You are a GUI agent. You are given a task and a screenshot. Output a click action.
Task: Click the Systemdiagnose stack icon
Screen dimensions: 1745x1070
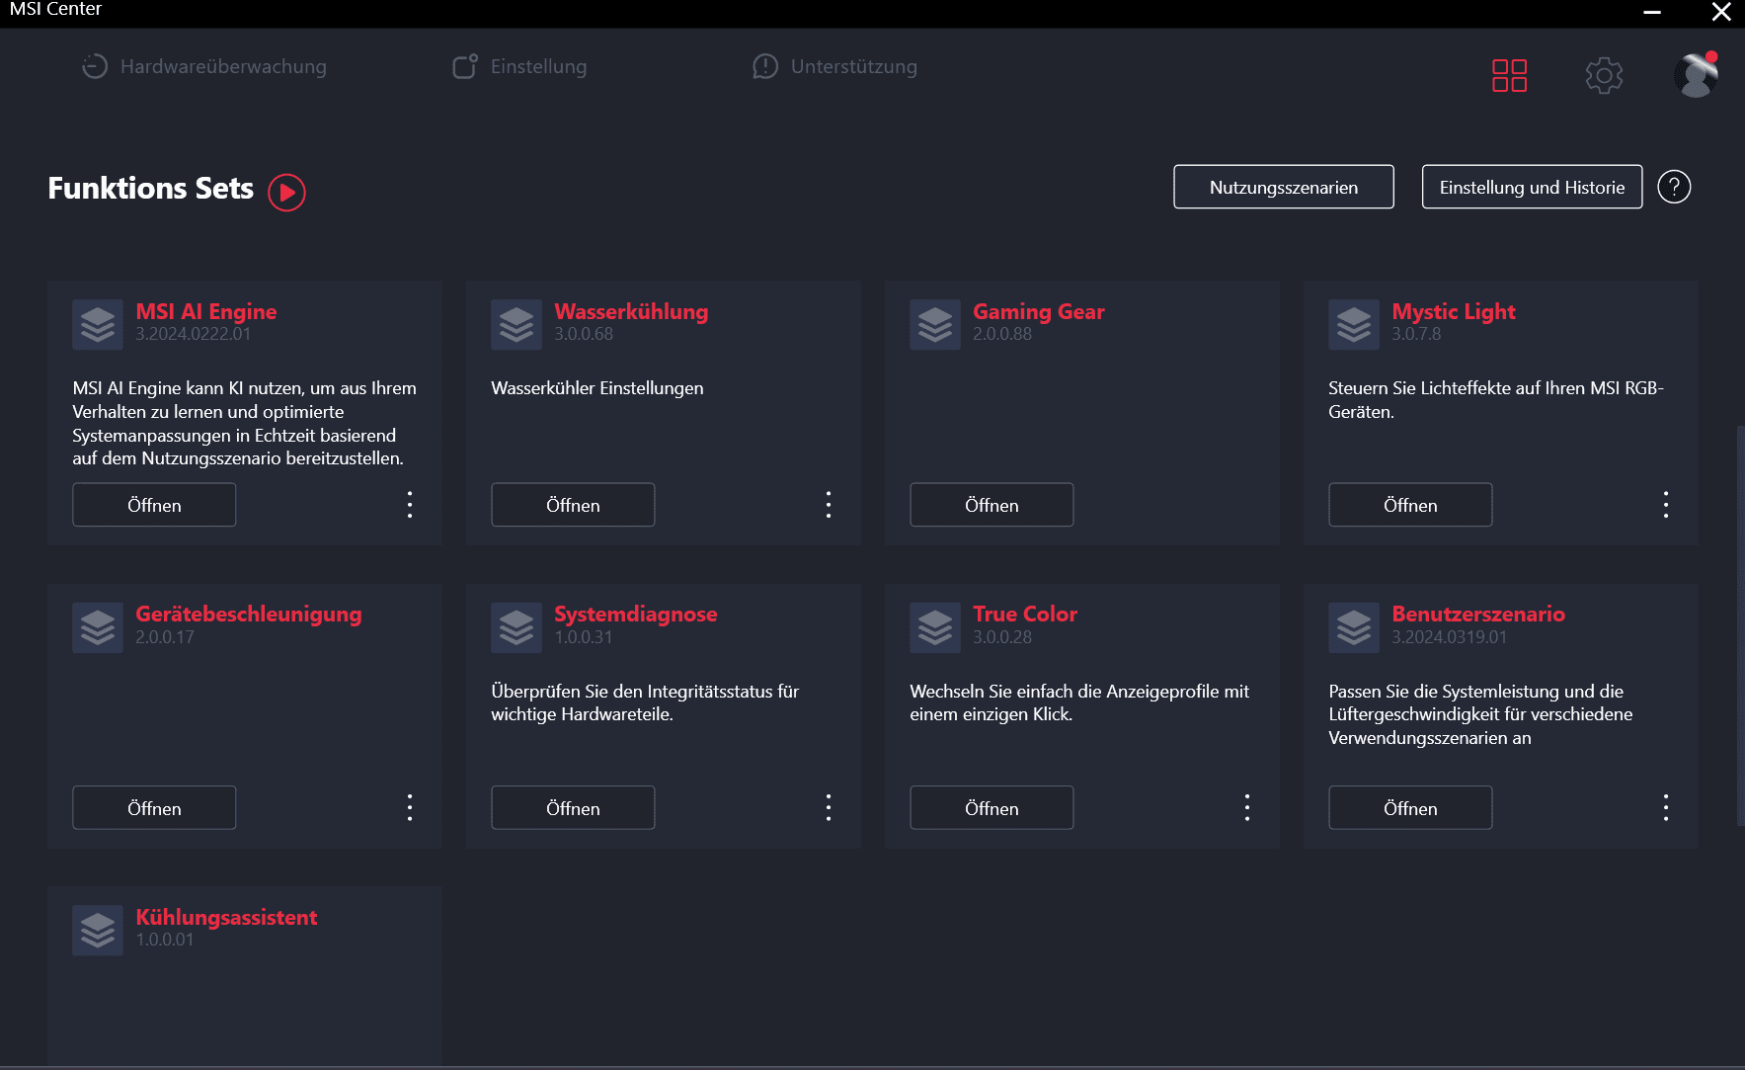(516, 627)
